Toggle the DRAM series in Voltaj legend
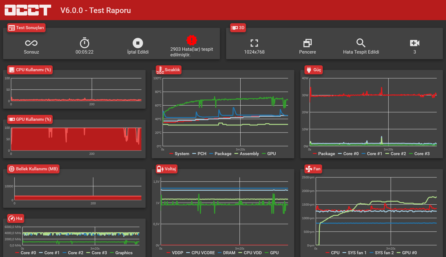Viewport: 446px width, 257px height. pos(226,253)
